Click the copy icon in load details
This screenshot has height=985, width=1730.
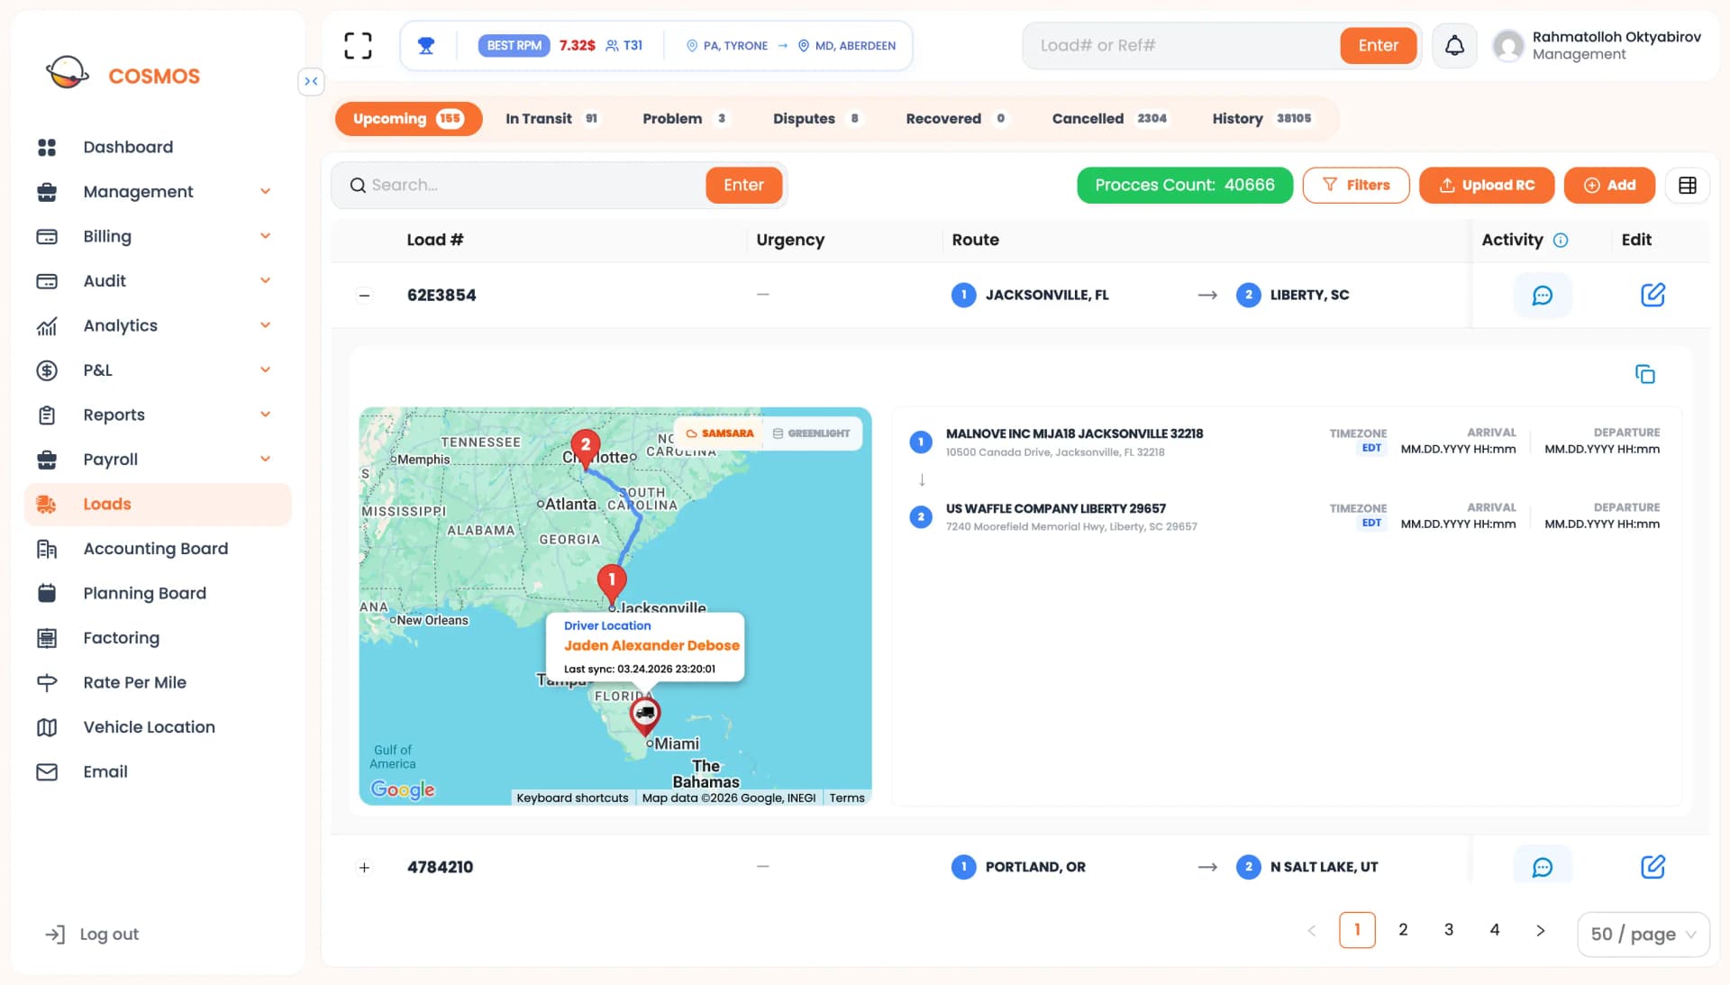[x=1644, y=374]
